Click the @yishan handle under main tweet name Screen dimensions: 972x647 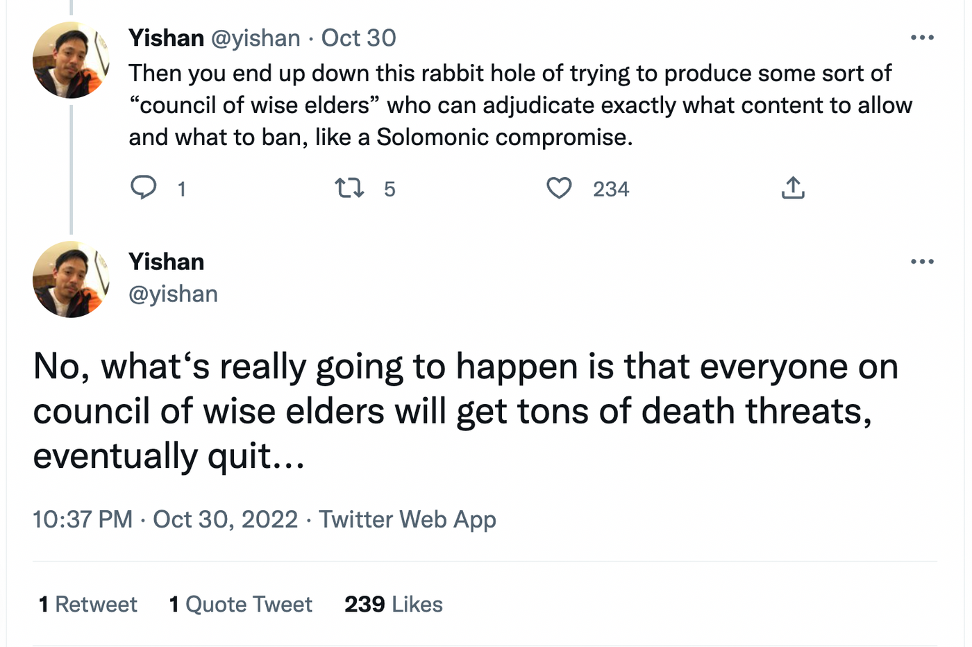[173, 294]
